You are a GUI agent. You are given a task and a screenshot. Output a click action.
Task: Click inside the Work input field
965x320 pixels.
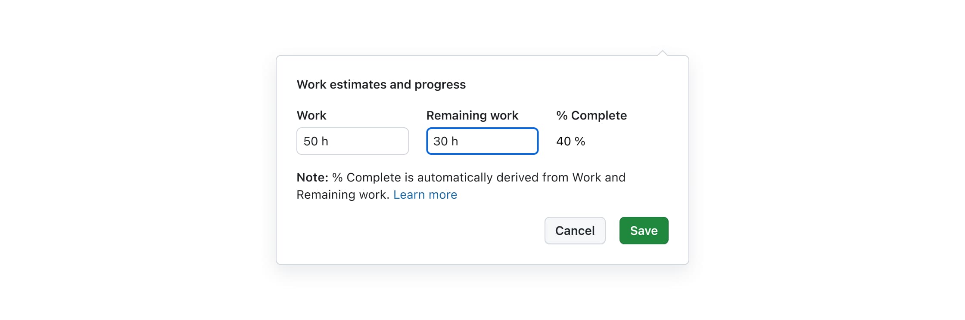click(x=352, y=141)
